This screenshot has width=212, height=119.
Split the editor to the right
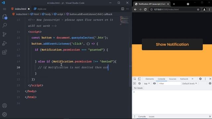123,9
